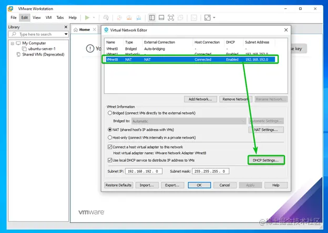Select the VMnet8 NAT network row
The image size is (328, 233).
190,59
